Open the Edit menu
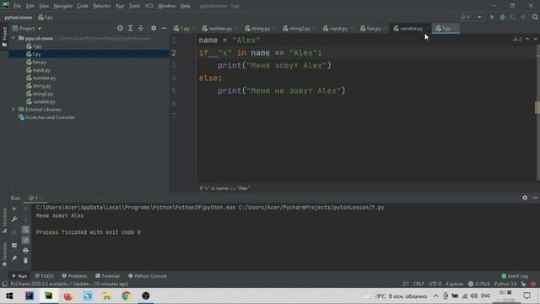Viewport: 540px width, 304px height. point(30,6)
